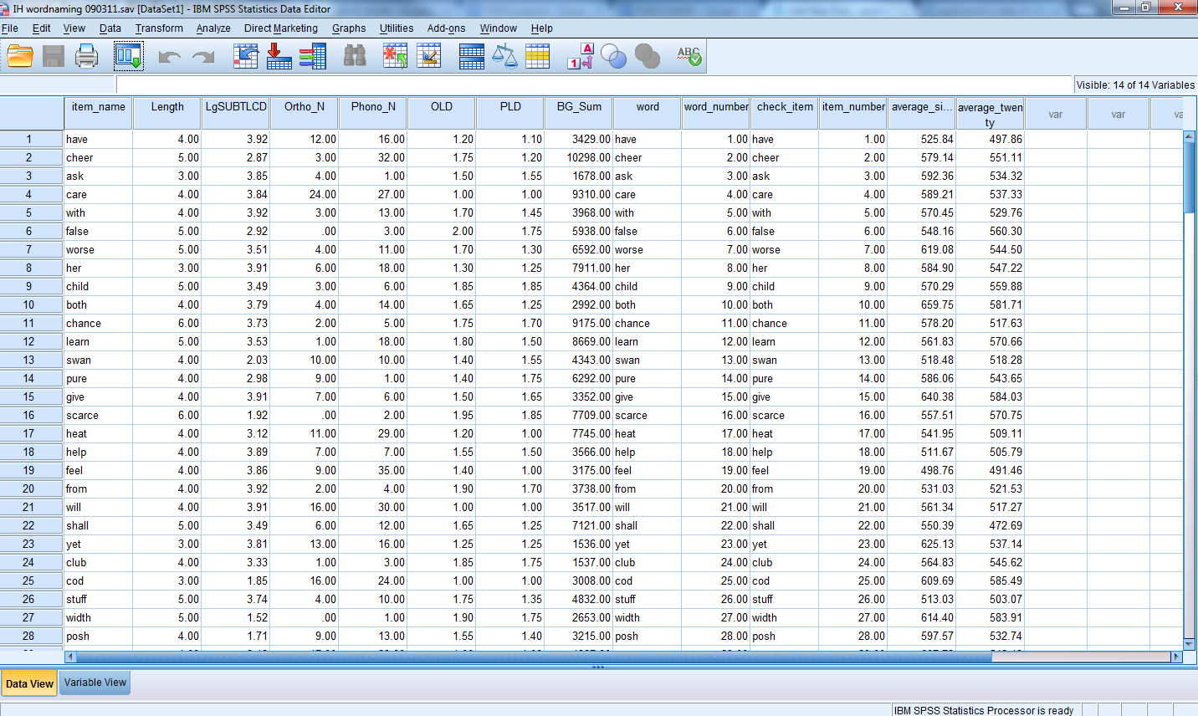Open the Analyze menu
This screenshot has height=716, width=1198.
coord(213,28)
